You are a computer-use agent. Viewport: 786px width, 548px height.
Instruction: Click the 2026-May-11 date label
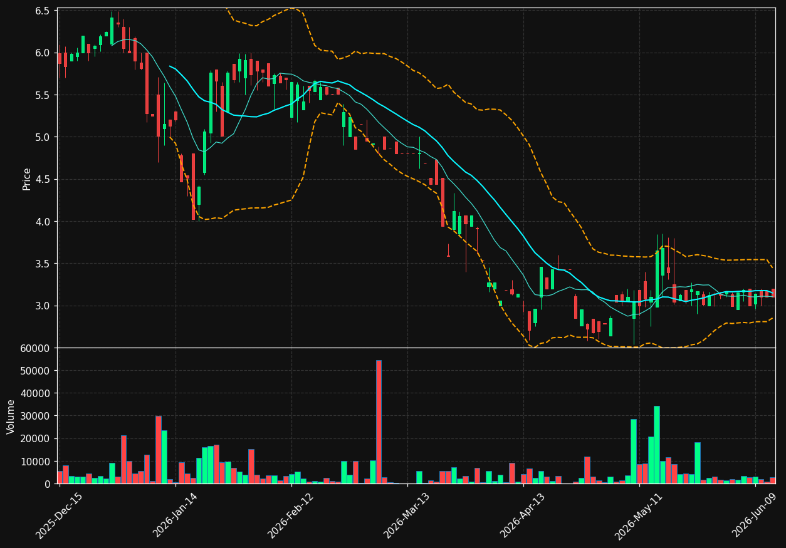(x=639, y=515)
